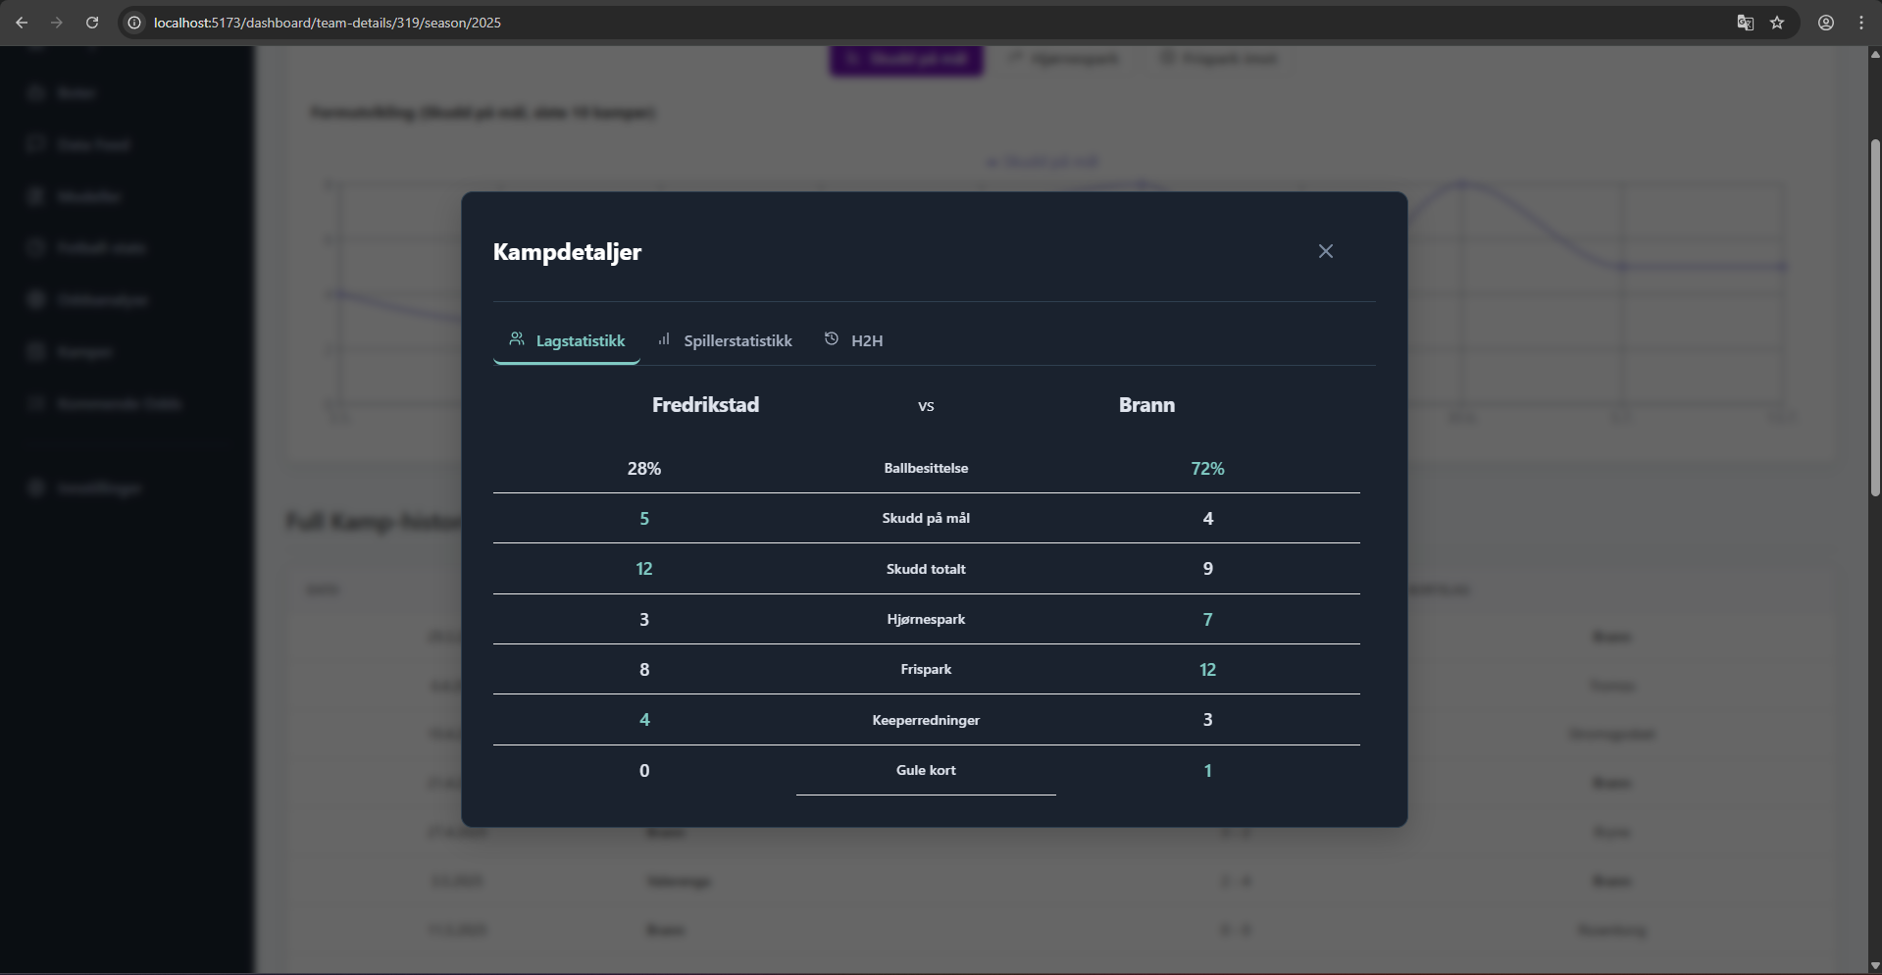Click the Brann team name in the dialog header

[x=1146, y=405]
